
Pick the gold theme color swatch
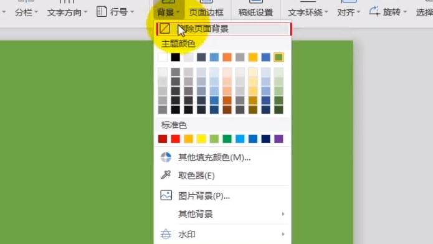[x=253, y=57]
